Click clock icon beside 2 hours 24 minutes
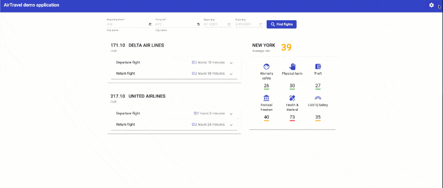 point(193,124)
